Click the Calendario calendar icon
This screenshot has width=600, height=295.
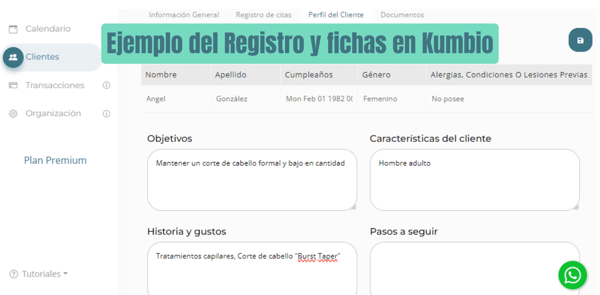pyautogui.click(x=13, y=29)
